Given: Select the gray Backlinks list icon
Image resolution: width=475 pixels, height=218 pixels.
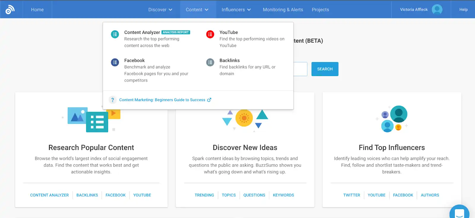Looking at the screenshot, I should (210, 62).
